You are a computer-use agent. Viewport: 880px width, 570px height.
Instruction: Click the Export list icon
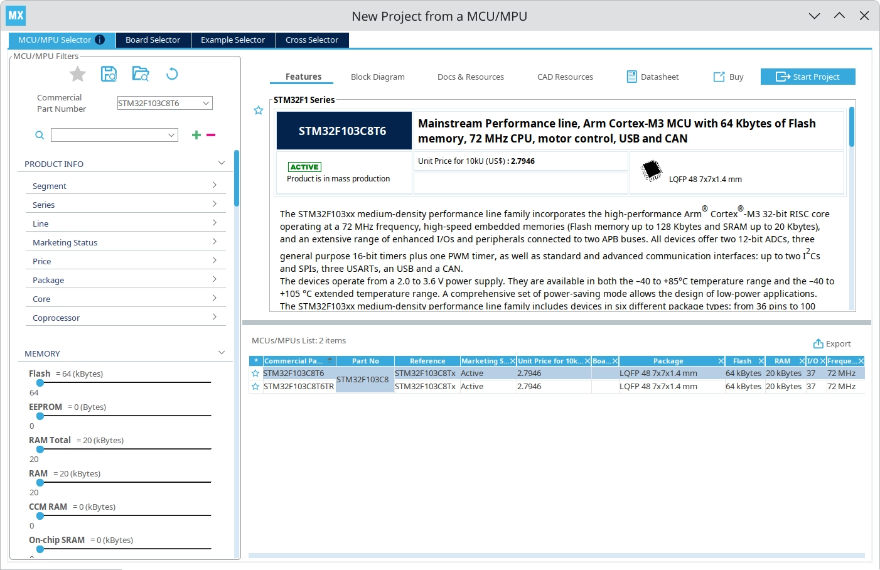818,343
